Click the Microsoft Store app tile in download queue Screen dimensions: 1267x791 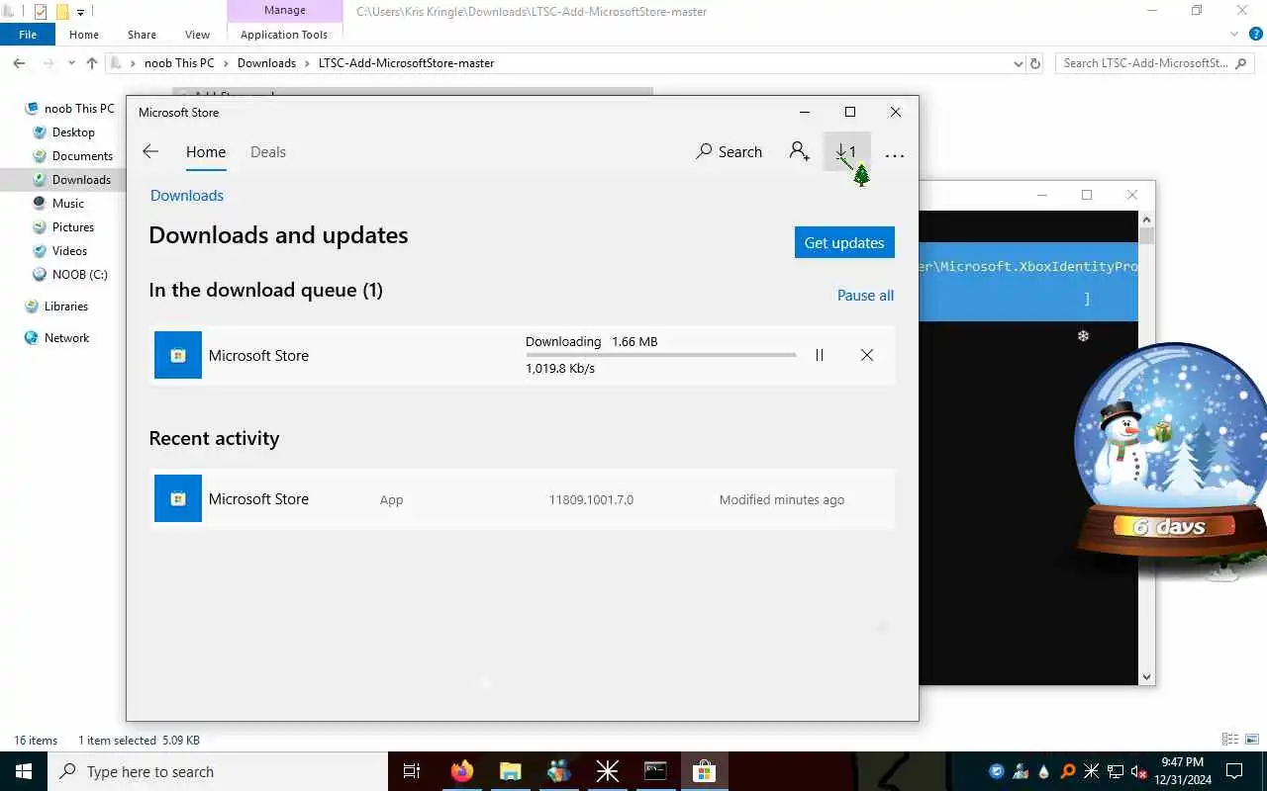(178, 355)
